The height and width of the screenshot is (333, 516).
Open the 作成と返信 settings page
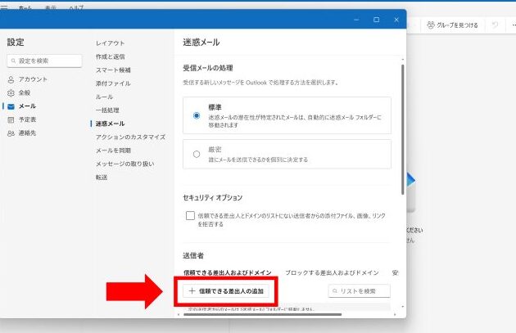pos(111,56)
